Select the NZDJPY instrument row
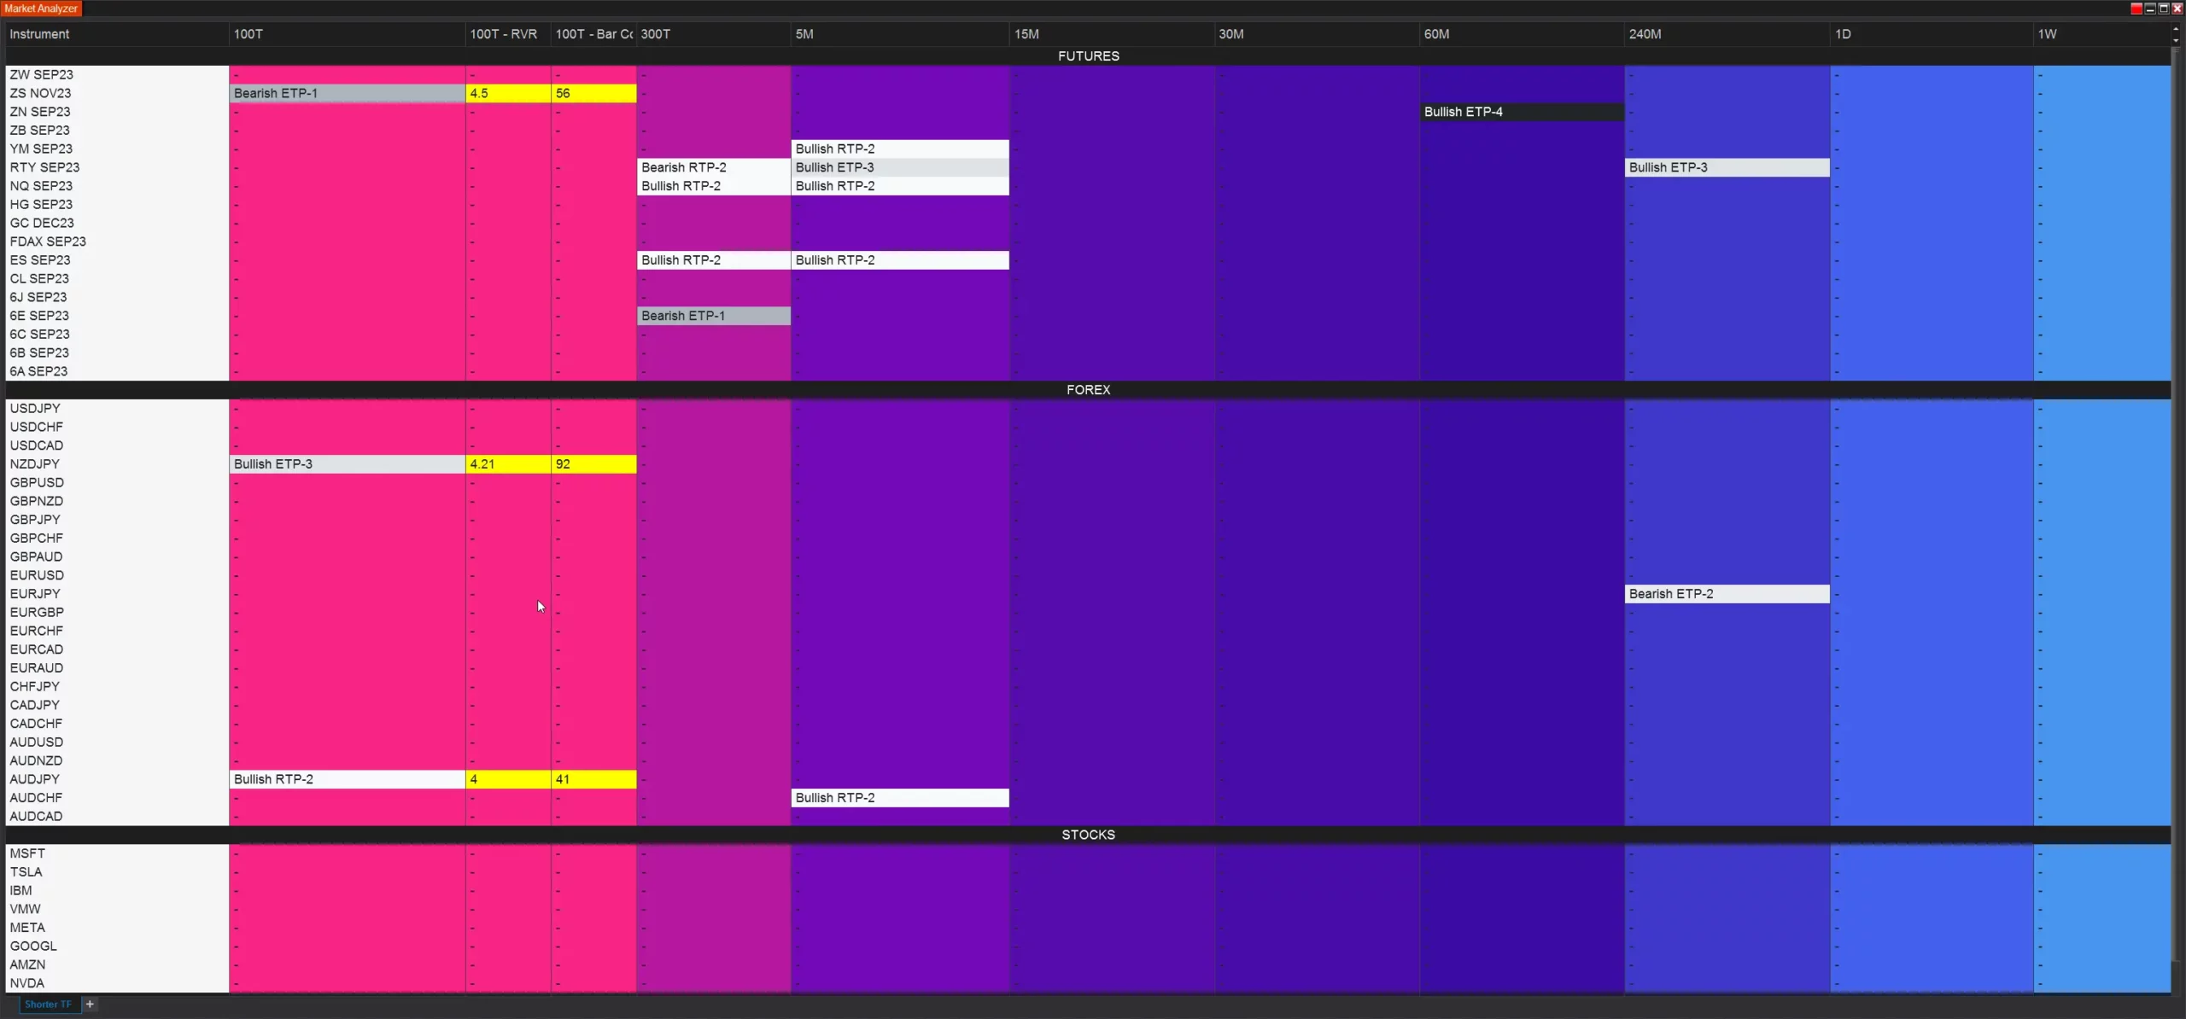The width and height of the screenshot is (2186, 1019). [35, 464]
